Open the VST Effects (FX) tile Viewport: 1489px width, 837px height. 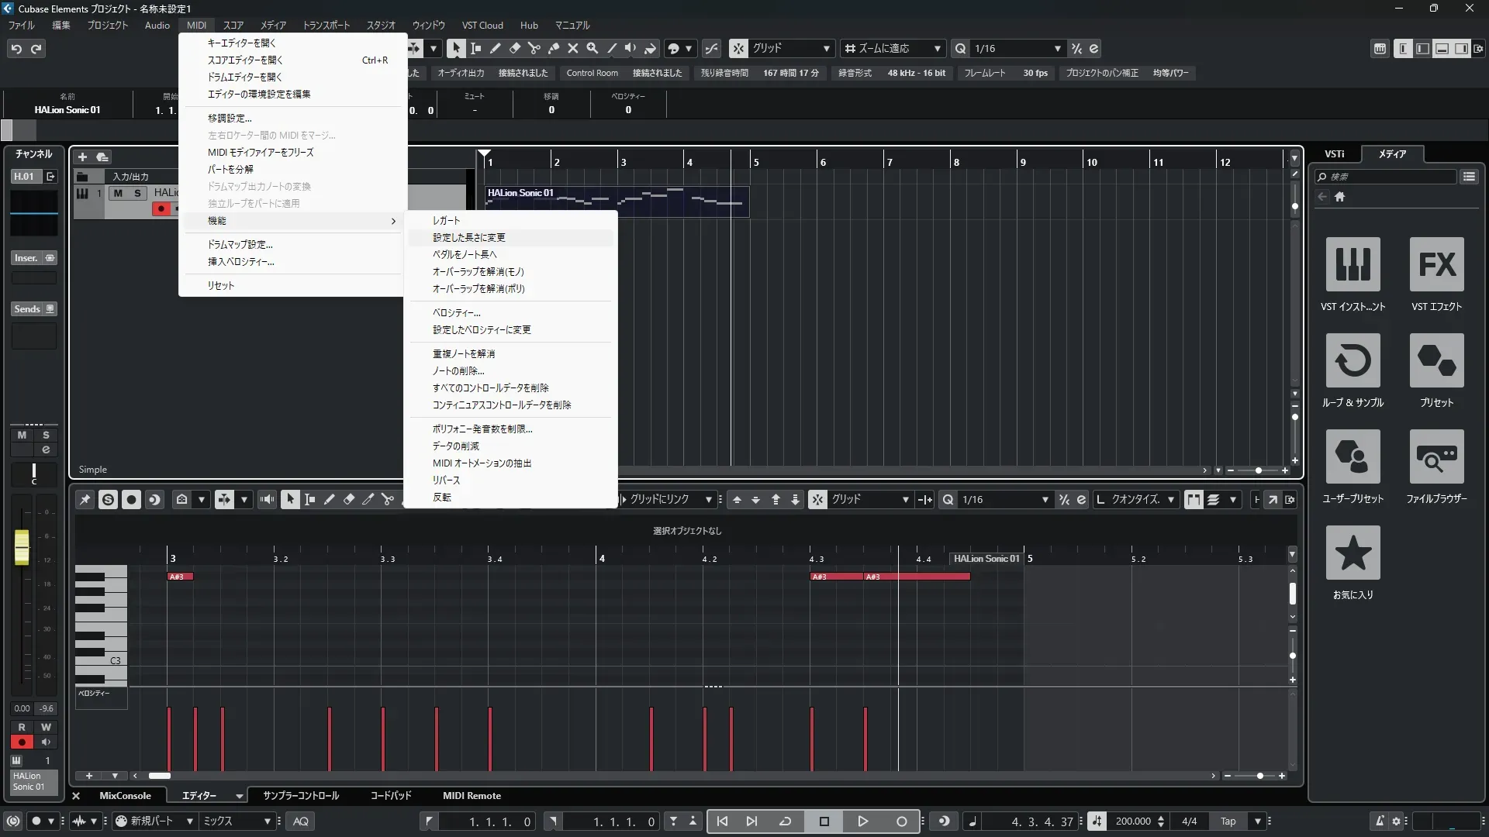pos(1436,265)
